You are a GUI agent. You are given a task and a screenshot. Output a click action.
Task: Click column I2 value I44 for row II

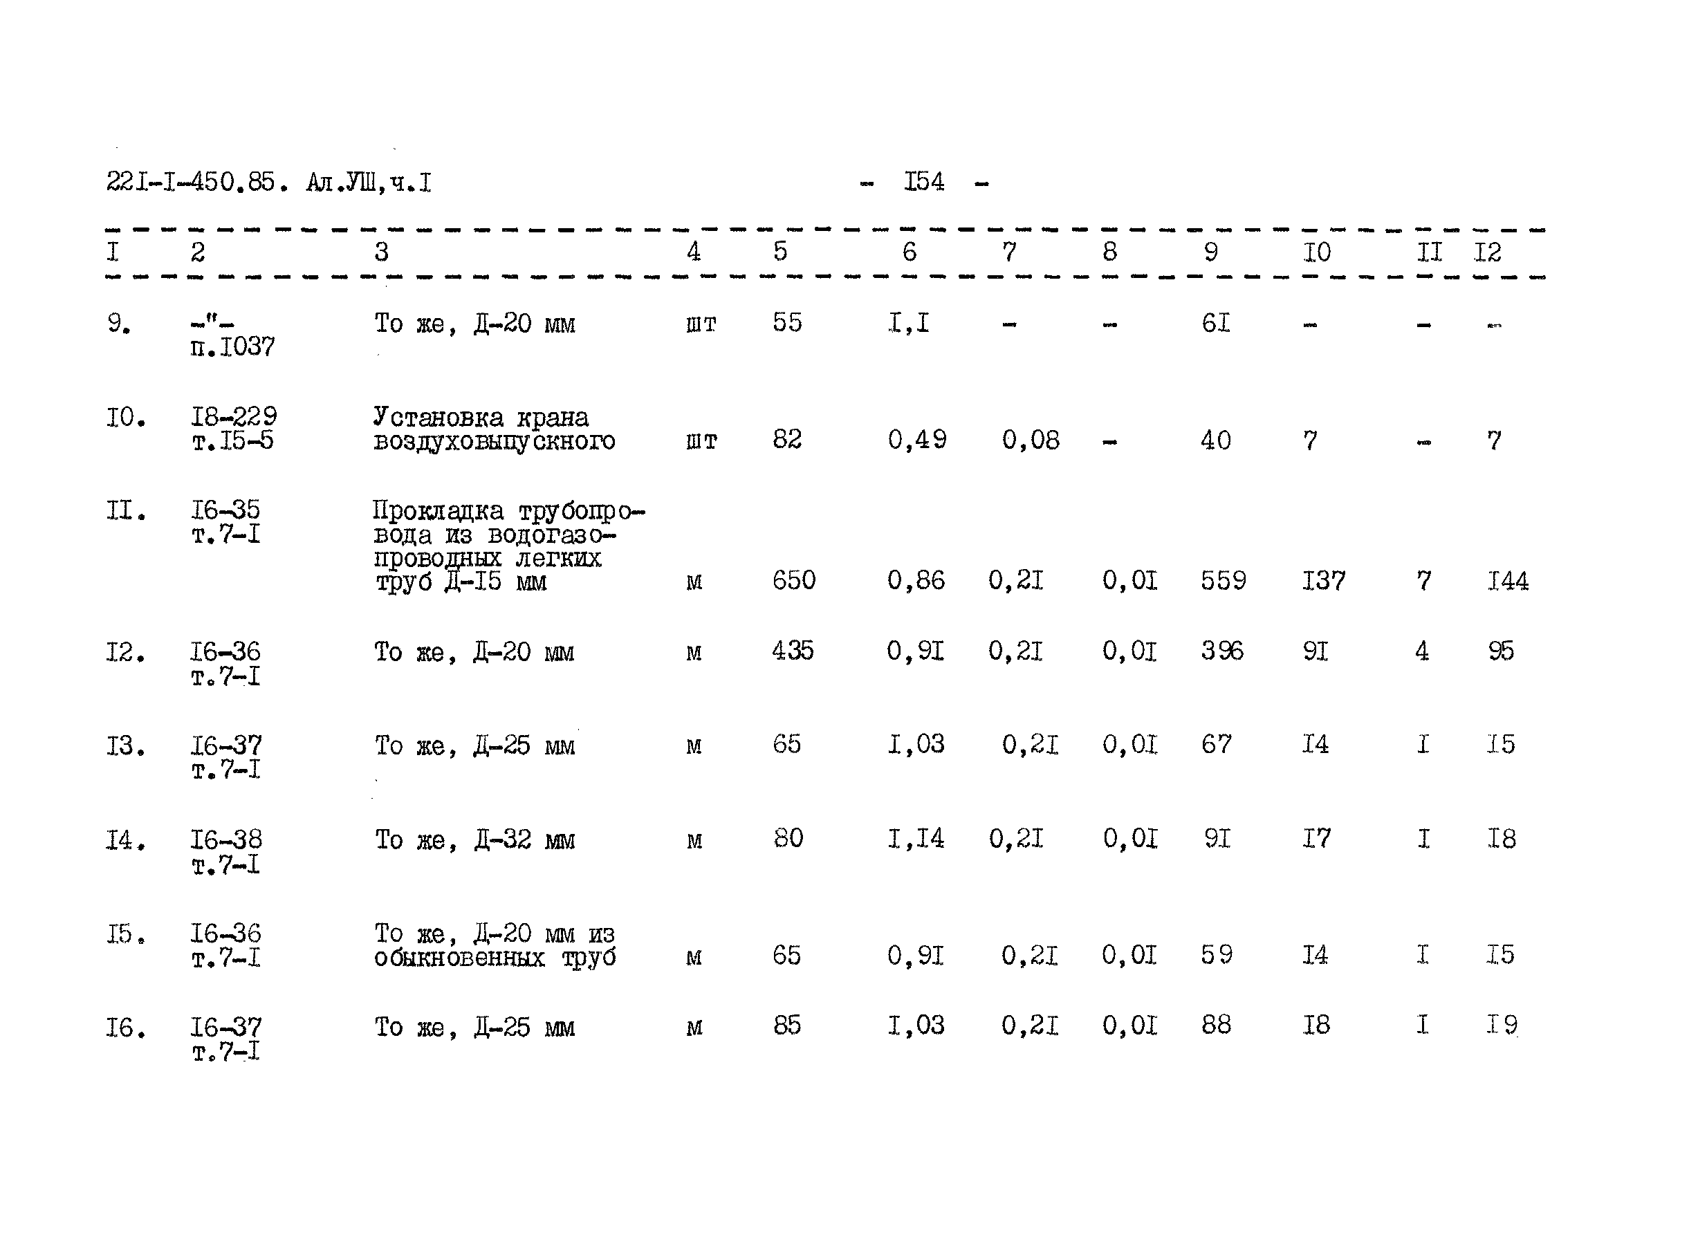coord(1510,568)
